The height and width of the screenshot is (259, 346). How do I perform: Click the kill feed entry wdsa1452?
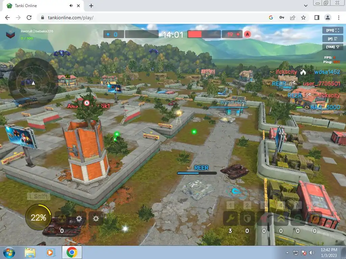pyautogui.click(x=327, y=72)
